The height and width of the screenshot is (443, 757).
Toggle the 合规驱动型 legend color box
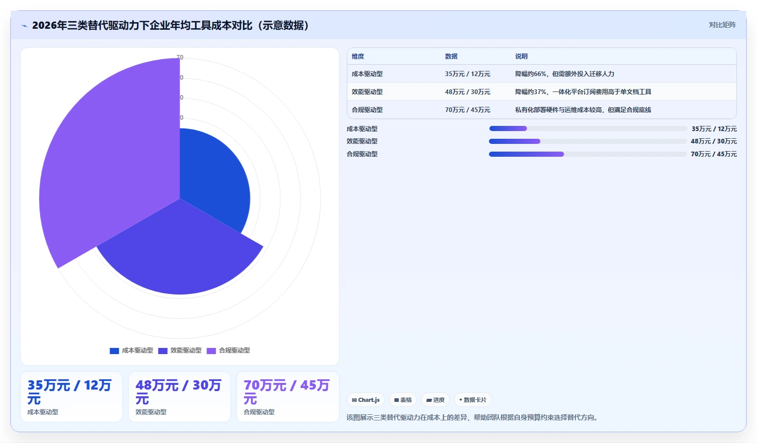(x=211, y=350)
